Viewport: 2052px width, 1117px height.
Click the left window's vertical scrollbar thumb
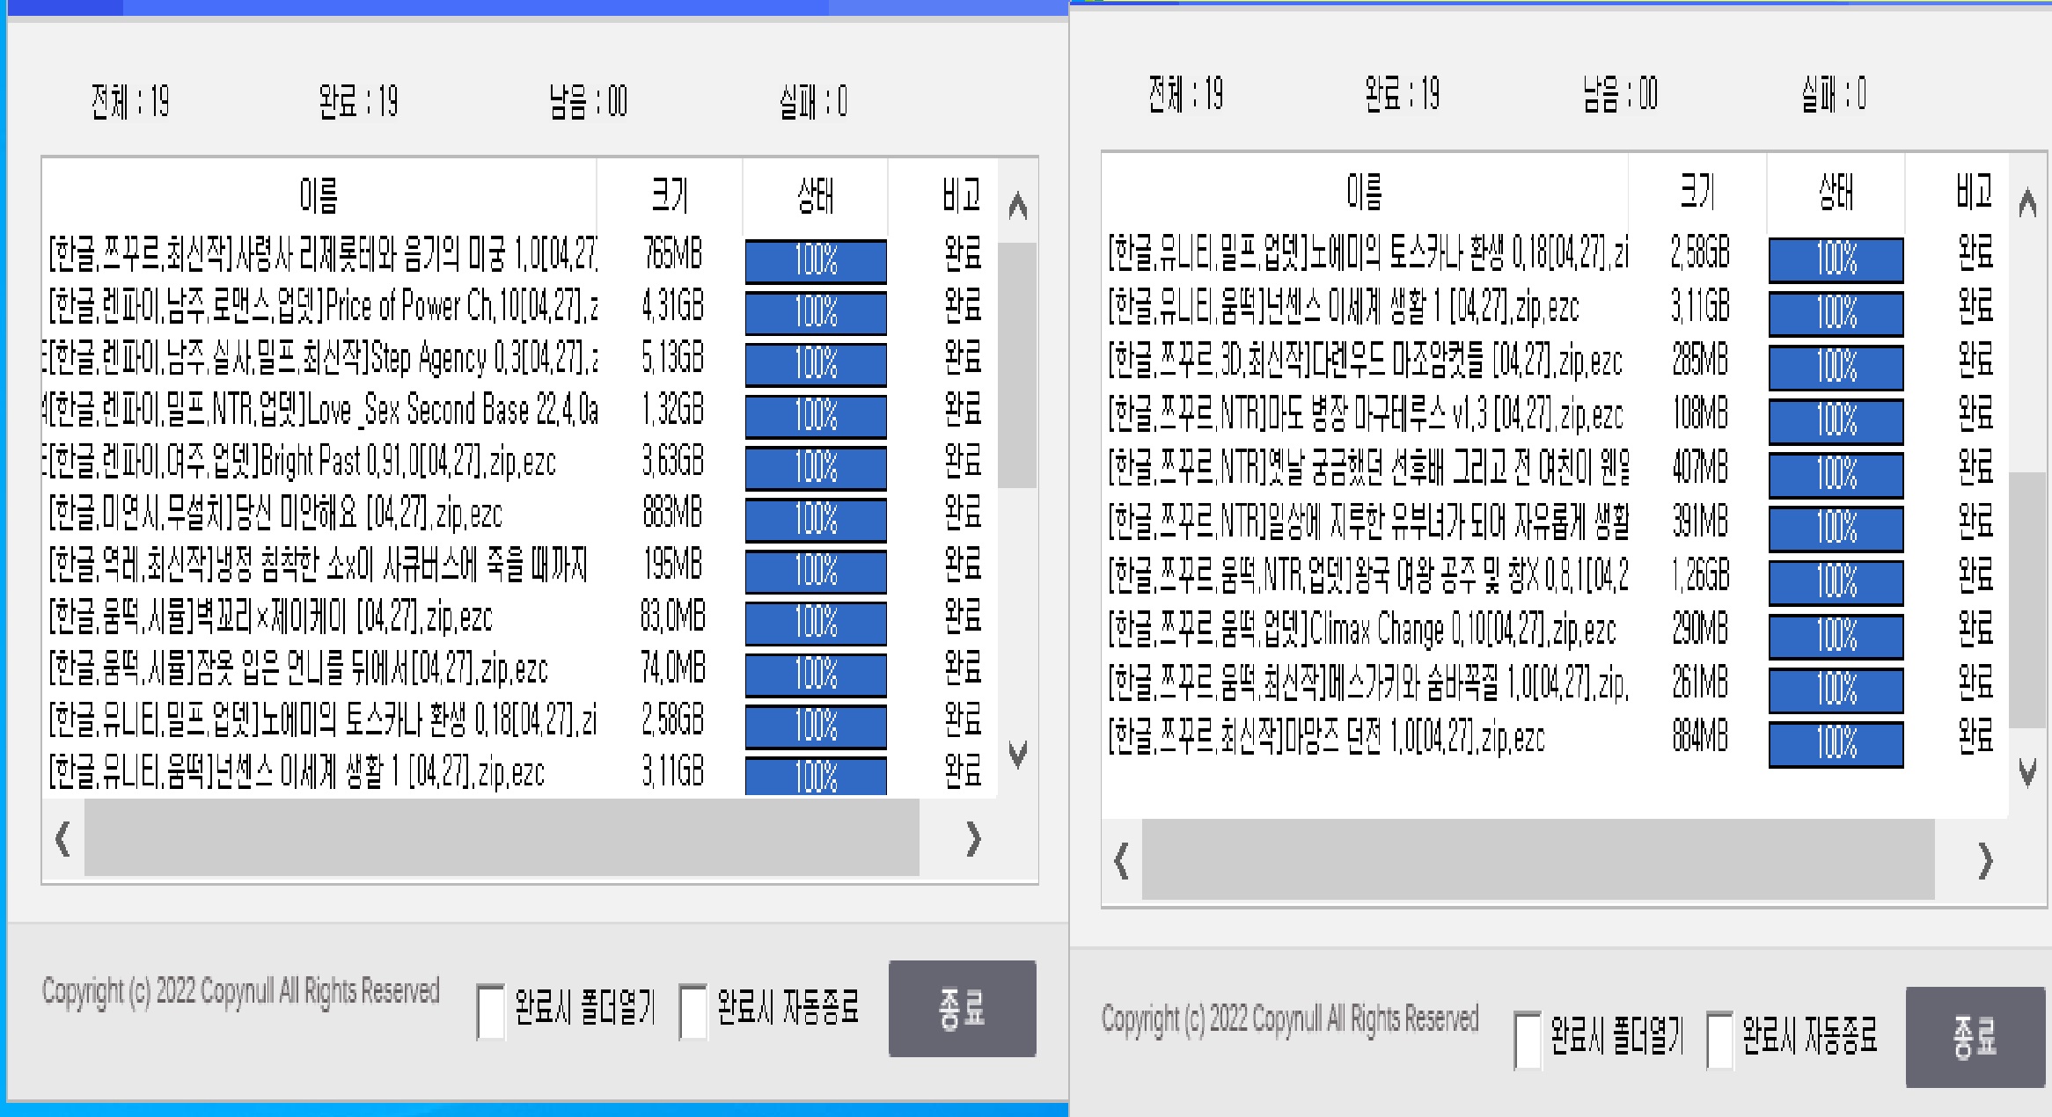[1018, 365]
